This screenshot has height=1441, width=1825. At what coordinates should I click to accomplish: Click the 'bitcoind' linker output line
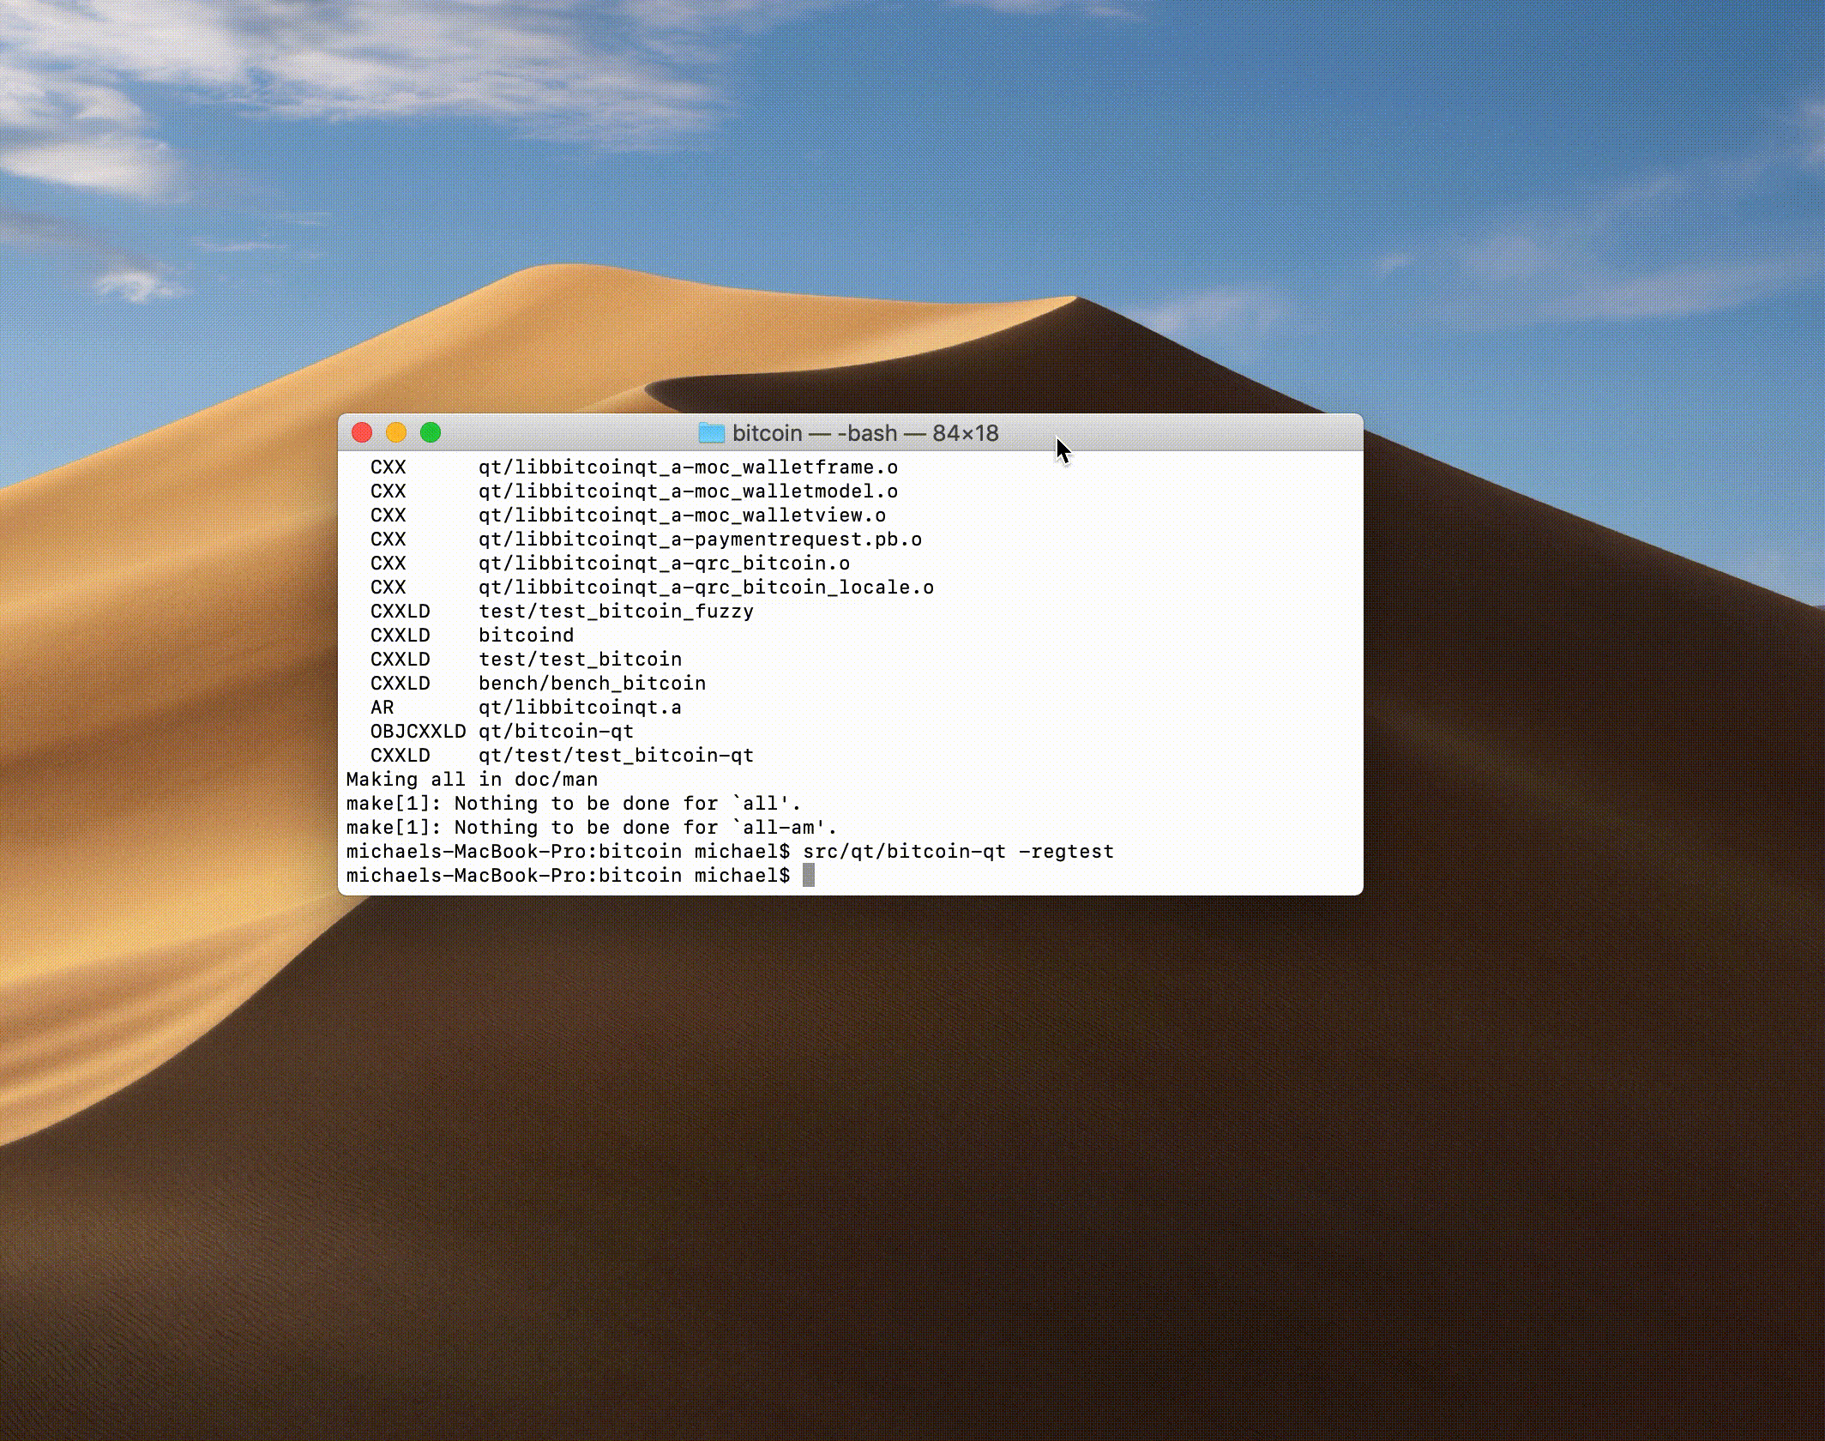click(526, 635)
